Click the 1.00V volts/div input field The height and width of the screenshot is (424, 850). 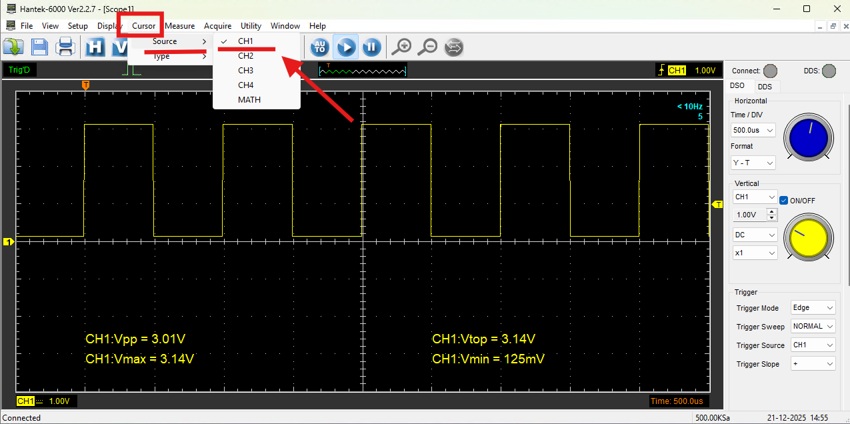click(750, 215)
